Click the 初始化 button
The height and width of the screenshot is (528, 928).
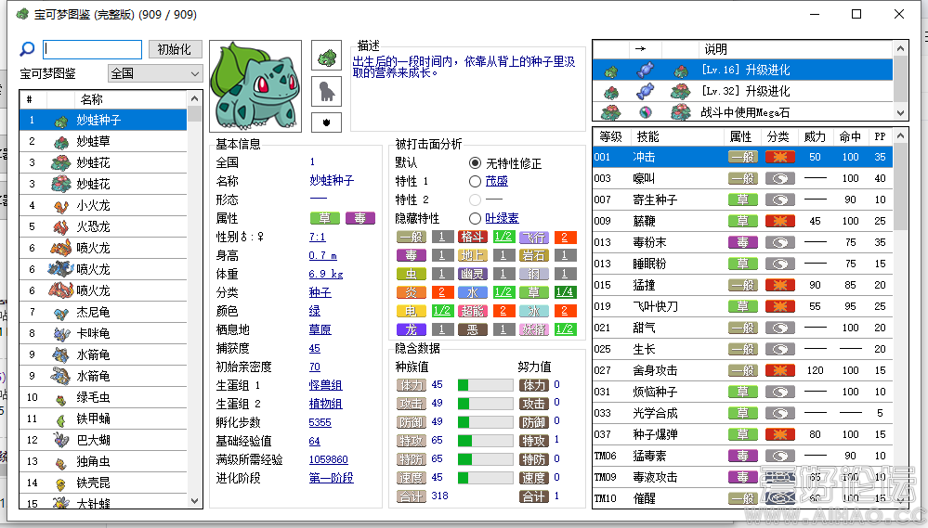175,49
